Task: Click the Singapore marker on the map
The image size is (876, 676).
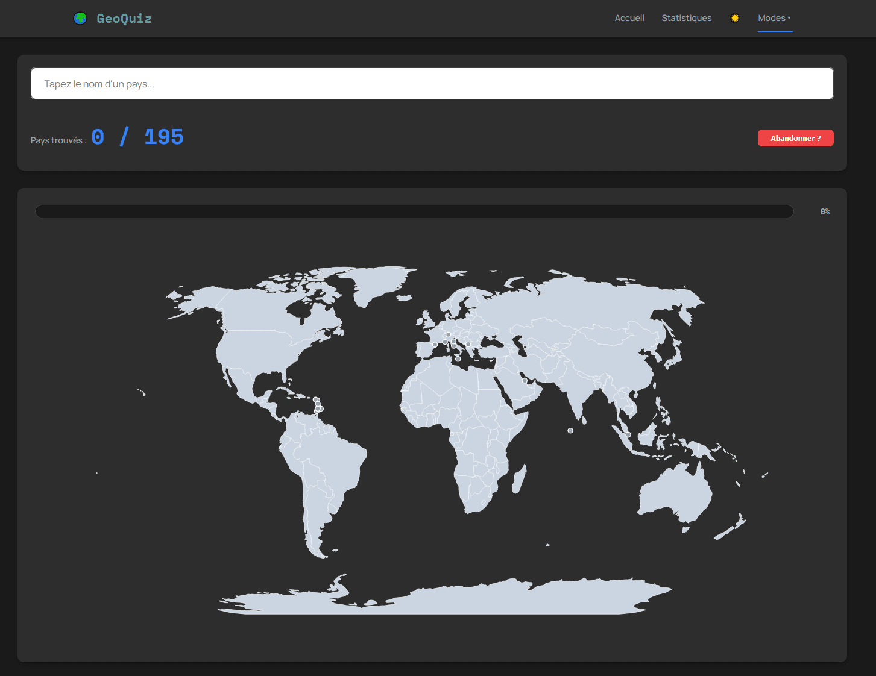Action: [628, 434]
